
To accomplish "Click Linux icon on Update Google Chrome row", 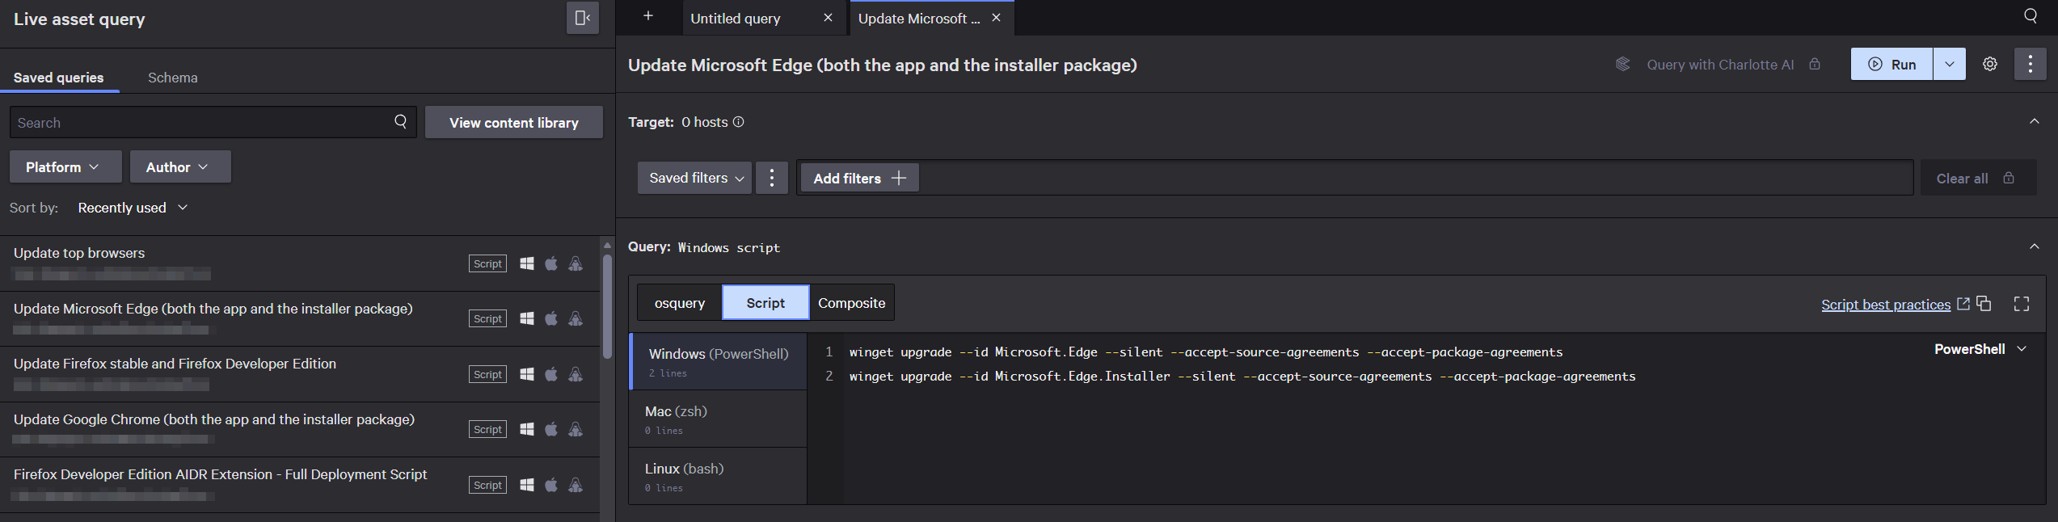I will [x=576, y=429].
